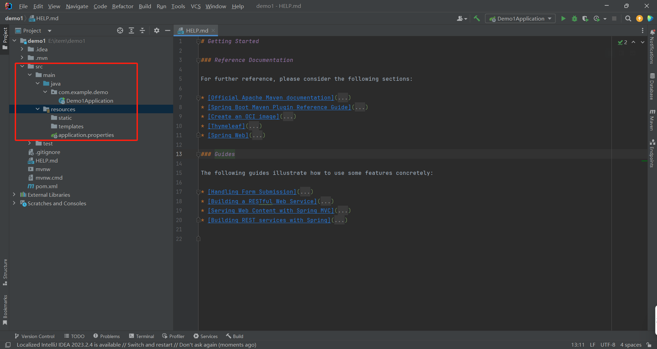Select application.properties file in tree
The height and width of the screenshot is (349, 657).
(x=86, y=135)
